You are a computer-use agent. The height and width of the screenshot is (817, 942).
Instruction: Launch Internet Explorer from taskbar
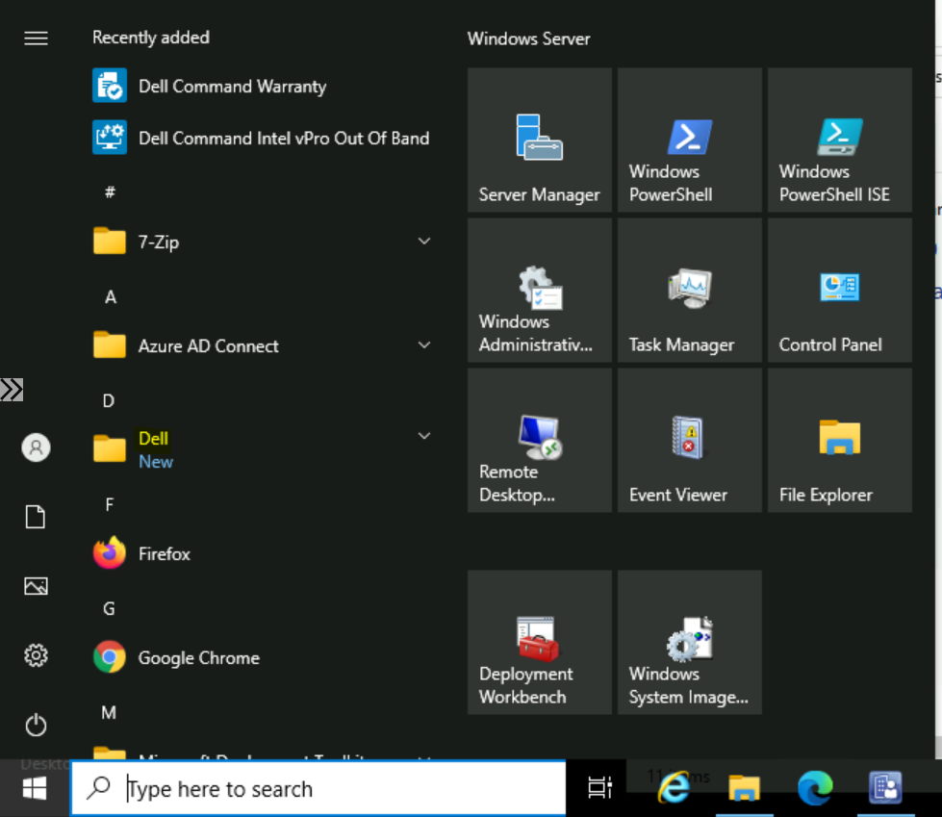click(675, 788)
